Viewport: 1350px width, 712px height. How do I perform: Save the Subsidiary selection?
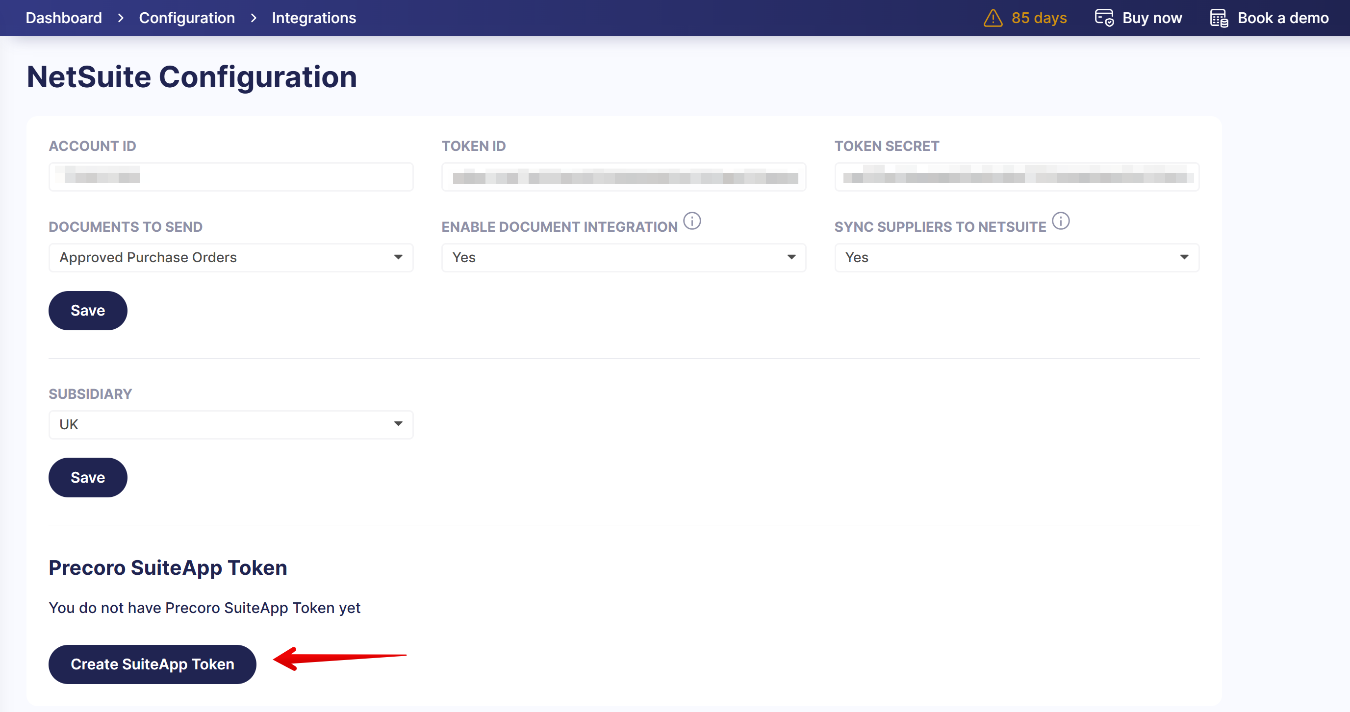pyautogui.click(x=88, y=477)
